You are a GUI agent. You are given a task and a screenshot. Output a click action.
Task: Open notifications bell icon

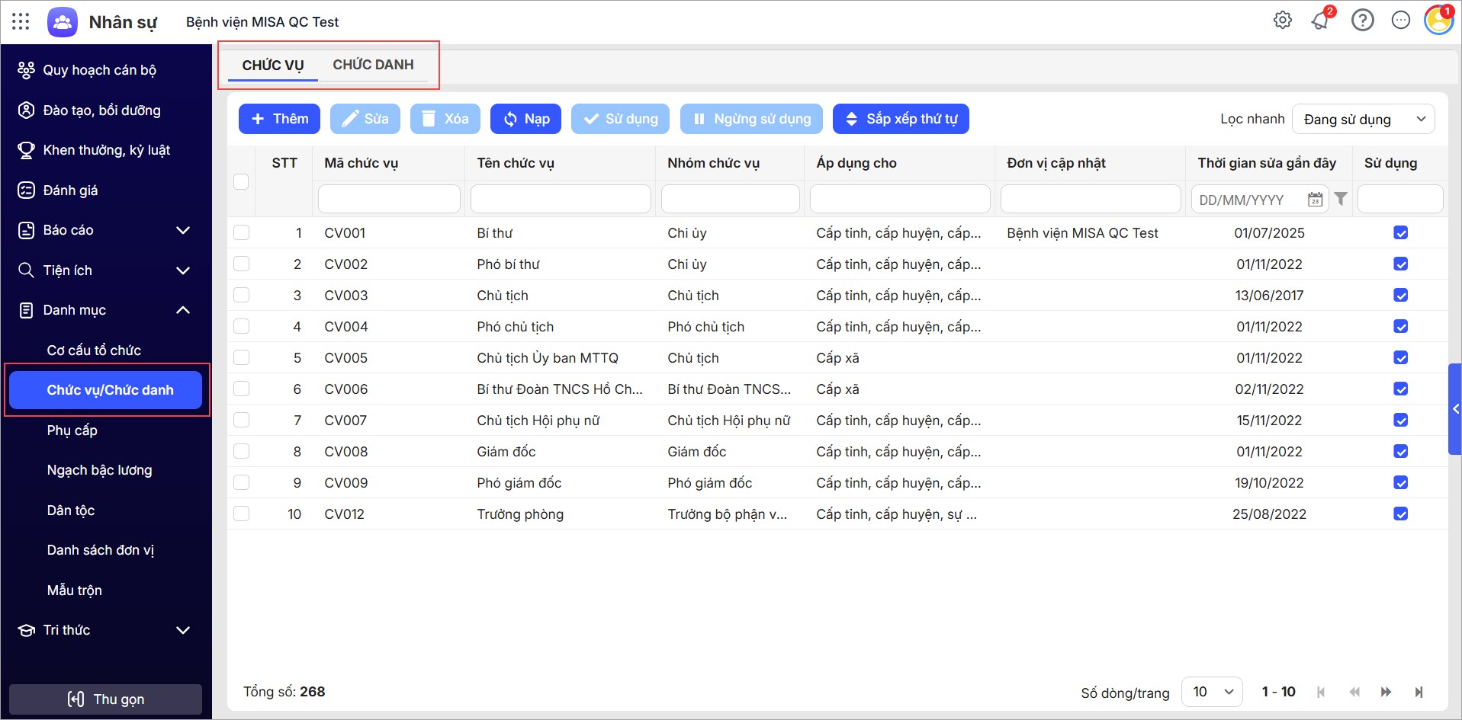pyautogui.click(x=1320, y=21)
